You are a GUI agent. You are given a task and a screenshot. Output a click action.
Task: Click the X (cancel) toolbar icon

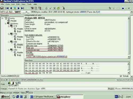[55, 8]
